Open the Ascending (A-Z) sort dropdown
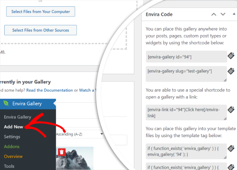The width and height of the screenshot is (237, 170). [79, 134]
